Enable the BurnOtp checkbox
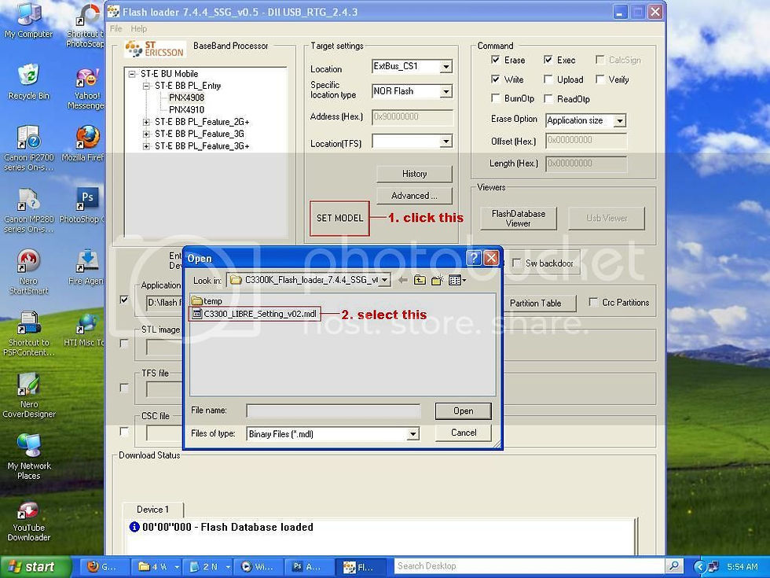770x578 pixels. coord(495,98)
